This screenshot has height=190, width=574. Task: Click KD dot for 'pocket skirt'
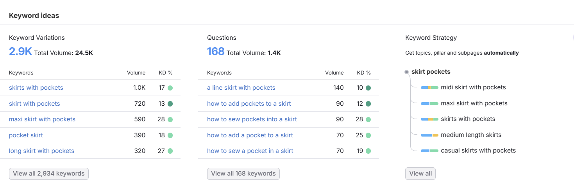coord(170,135)
